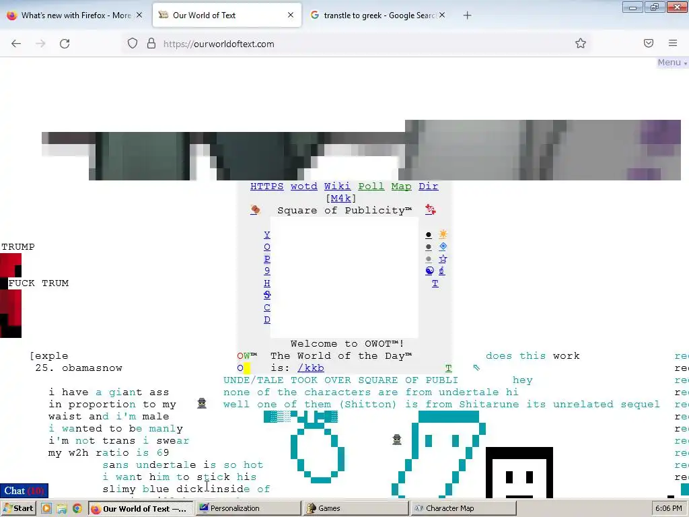Open the tracking protection shield icon

click(133, 44)
